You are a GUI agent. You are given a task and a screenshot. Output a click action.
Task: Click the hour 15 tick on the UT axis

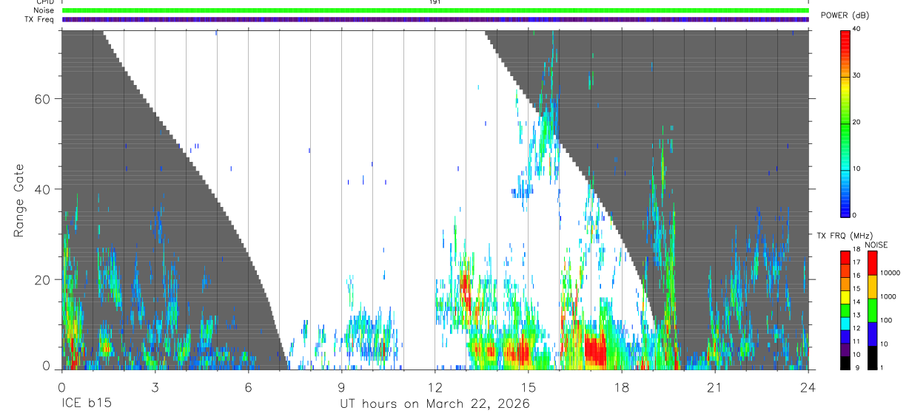pyautogui.click(x=528, y=387)
